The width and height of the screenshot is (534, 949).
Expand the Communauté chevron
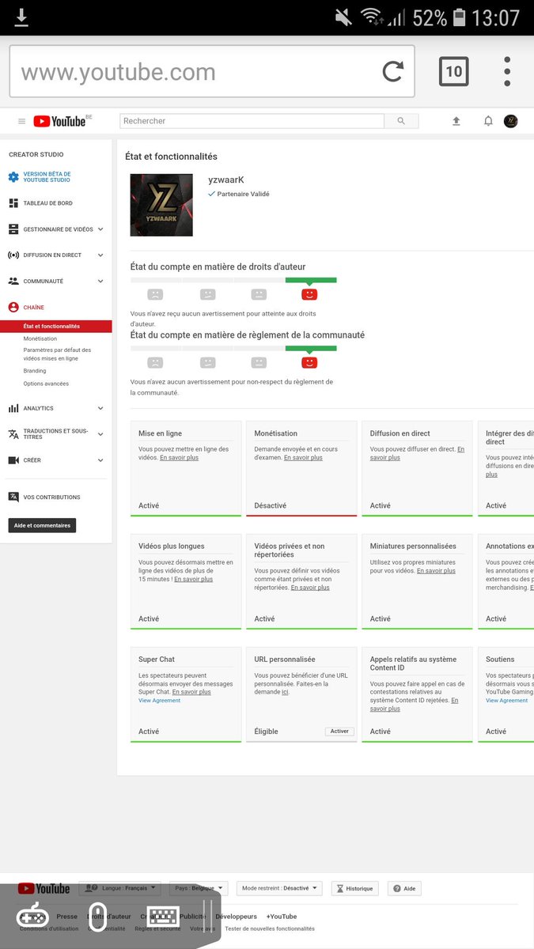pos(100,281)
